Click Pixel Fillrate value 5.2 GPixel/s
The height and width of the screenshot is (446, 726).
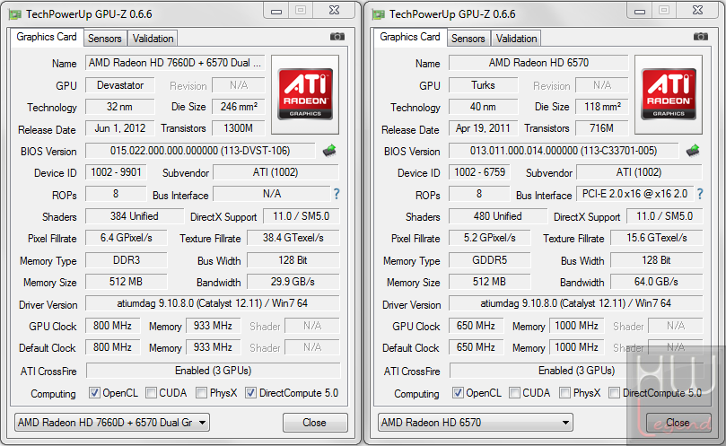coord(490,238)
